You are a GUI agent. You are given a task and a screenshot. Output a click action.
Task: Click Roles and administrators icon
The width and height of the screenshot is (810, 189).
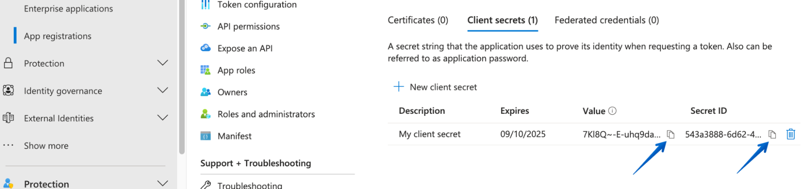(x=205, y=114)
